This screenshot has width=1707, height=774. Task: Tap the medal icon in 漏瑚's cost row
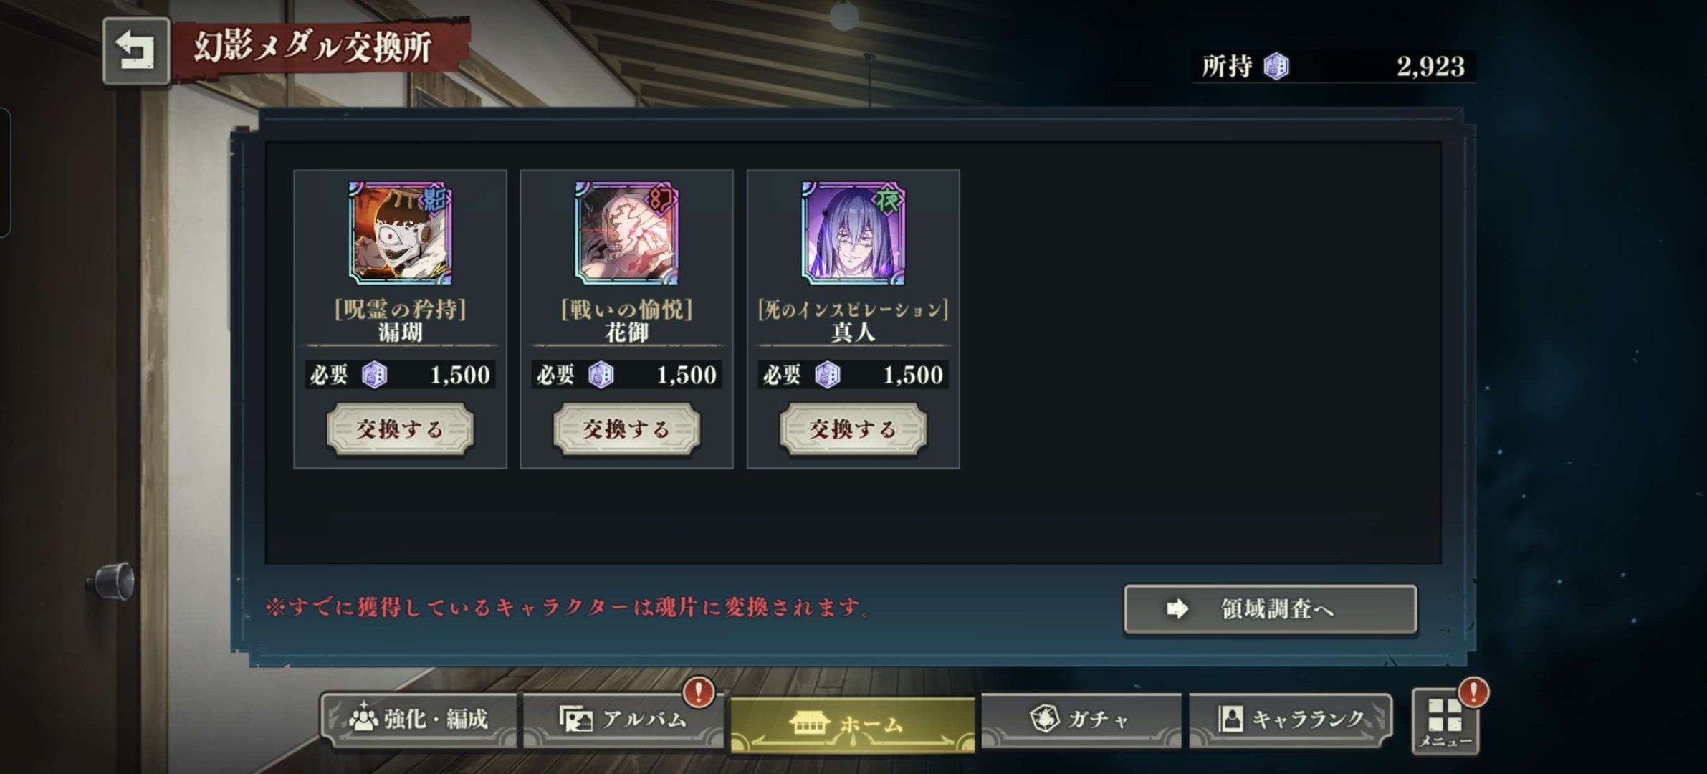[x=374, y=375]
